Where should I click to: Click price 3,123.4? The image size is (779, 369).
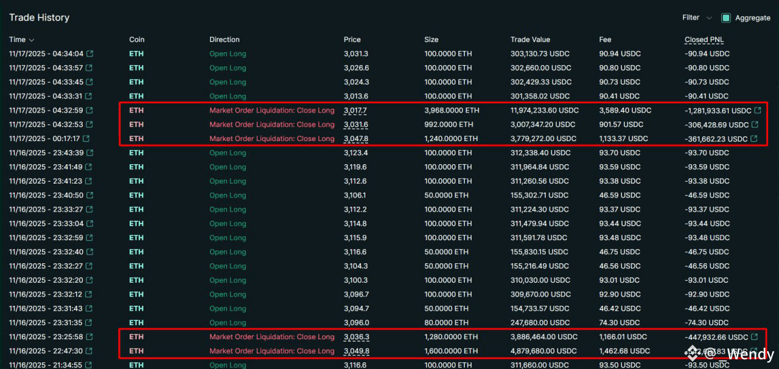pos(355,153)
